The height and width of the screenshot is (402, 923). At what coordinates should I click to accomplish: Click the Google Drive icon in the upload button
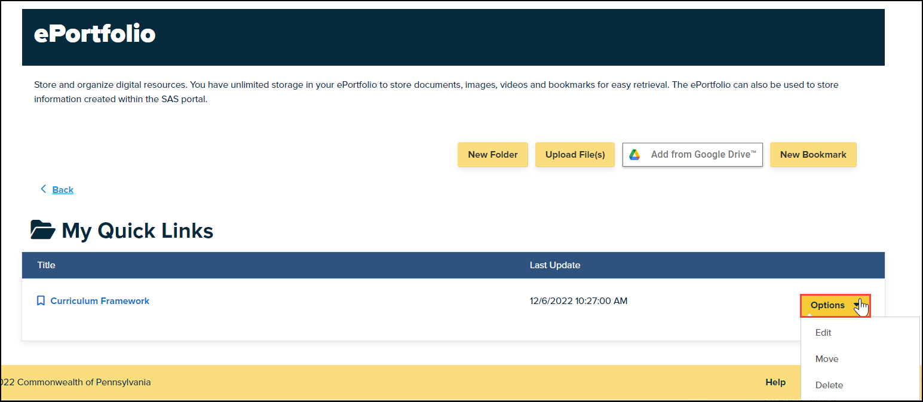pos(634,154)
